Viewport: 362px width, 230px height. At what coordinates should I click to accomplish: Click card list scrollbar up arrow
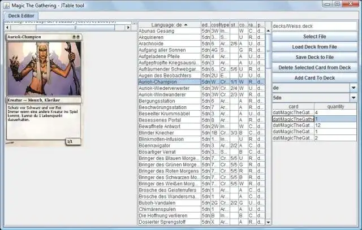[x=268, y=31]
